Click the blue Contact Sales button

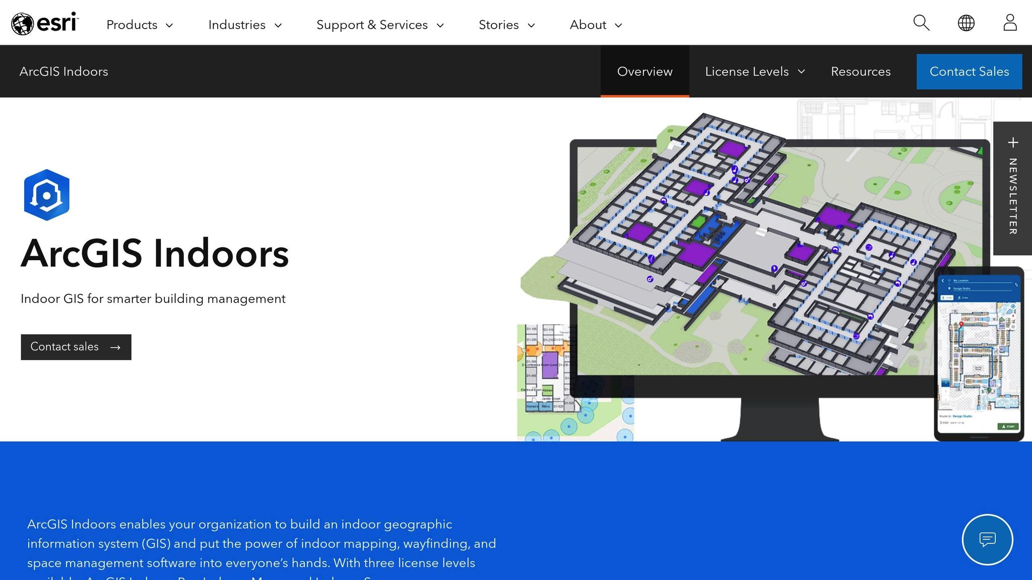(x=969, y=71)
